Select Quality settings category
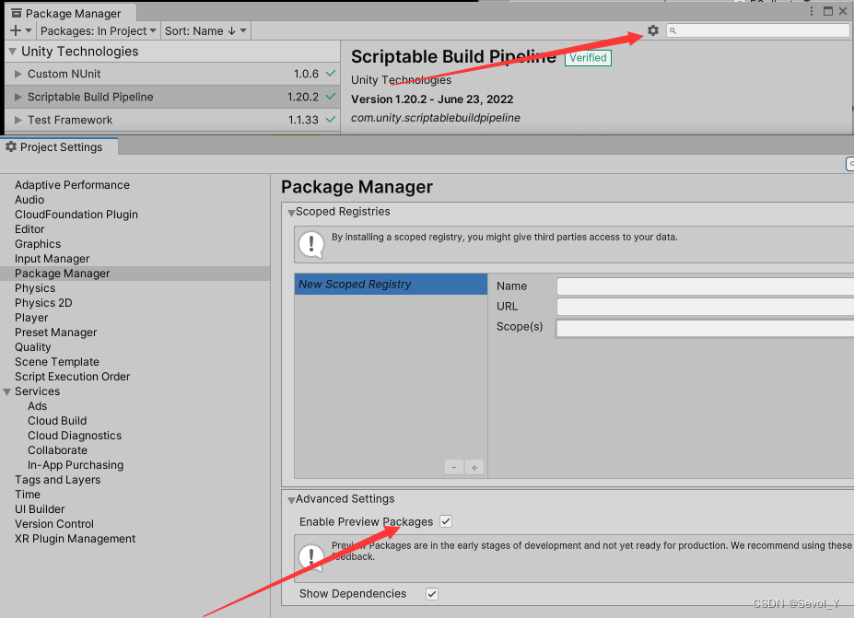 tap(32, 347)
